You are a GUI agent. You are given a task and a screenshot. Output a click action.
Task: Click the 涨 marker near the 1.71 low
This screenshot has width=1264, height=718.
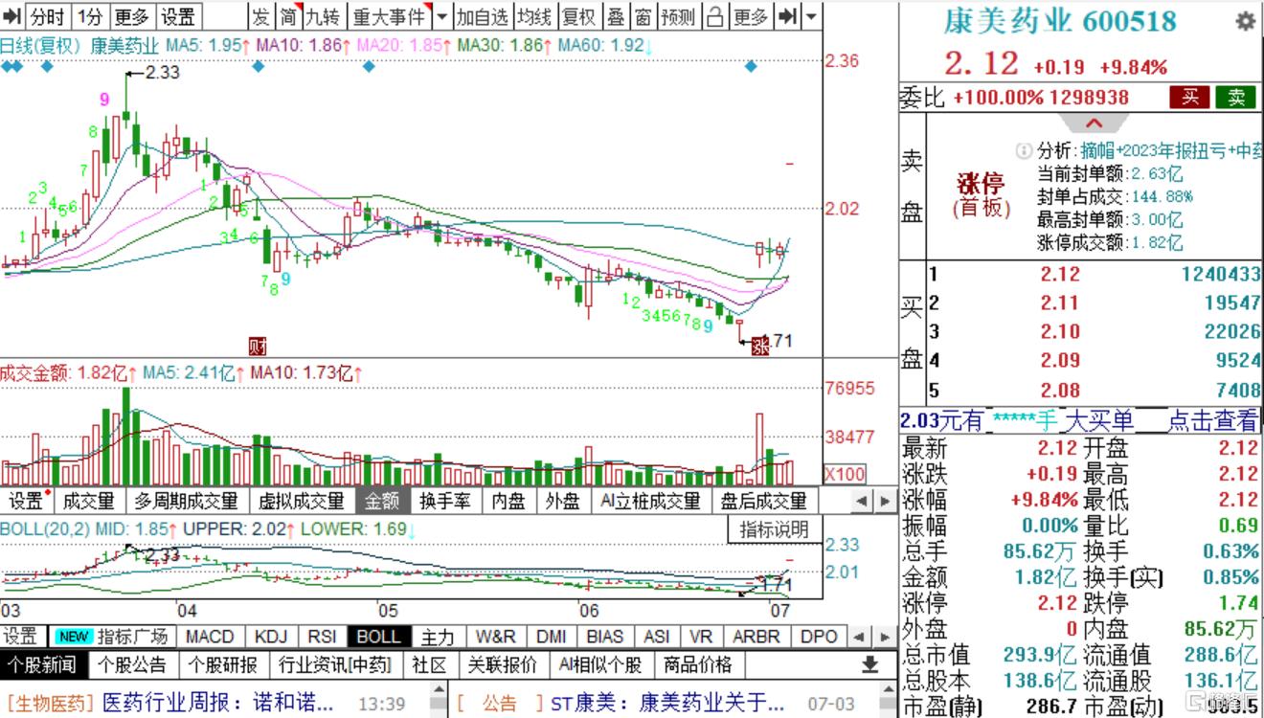click(761, 346)
